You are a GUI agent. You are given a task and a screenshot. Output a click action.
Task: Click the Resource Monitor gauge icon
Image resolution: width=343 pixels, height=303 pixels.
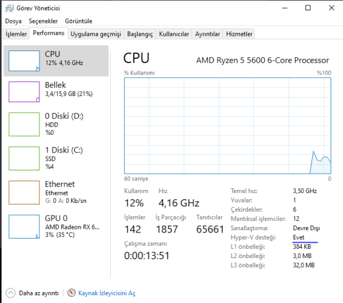72,293
